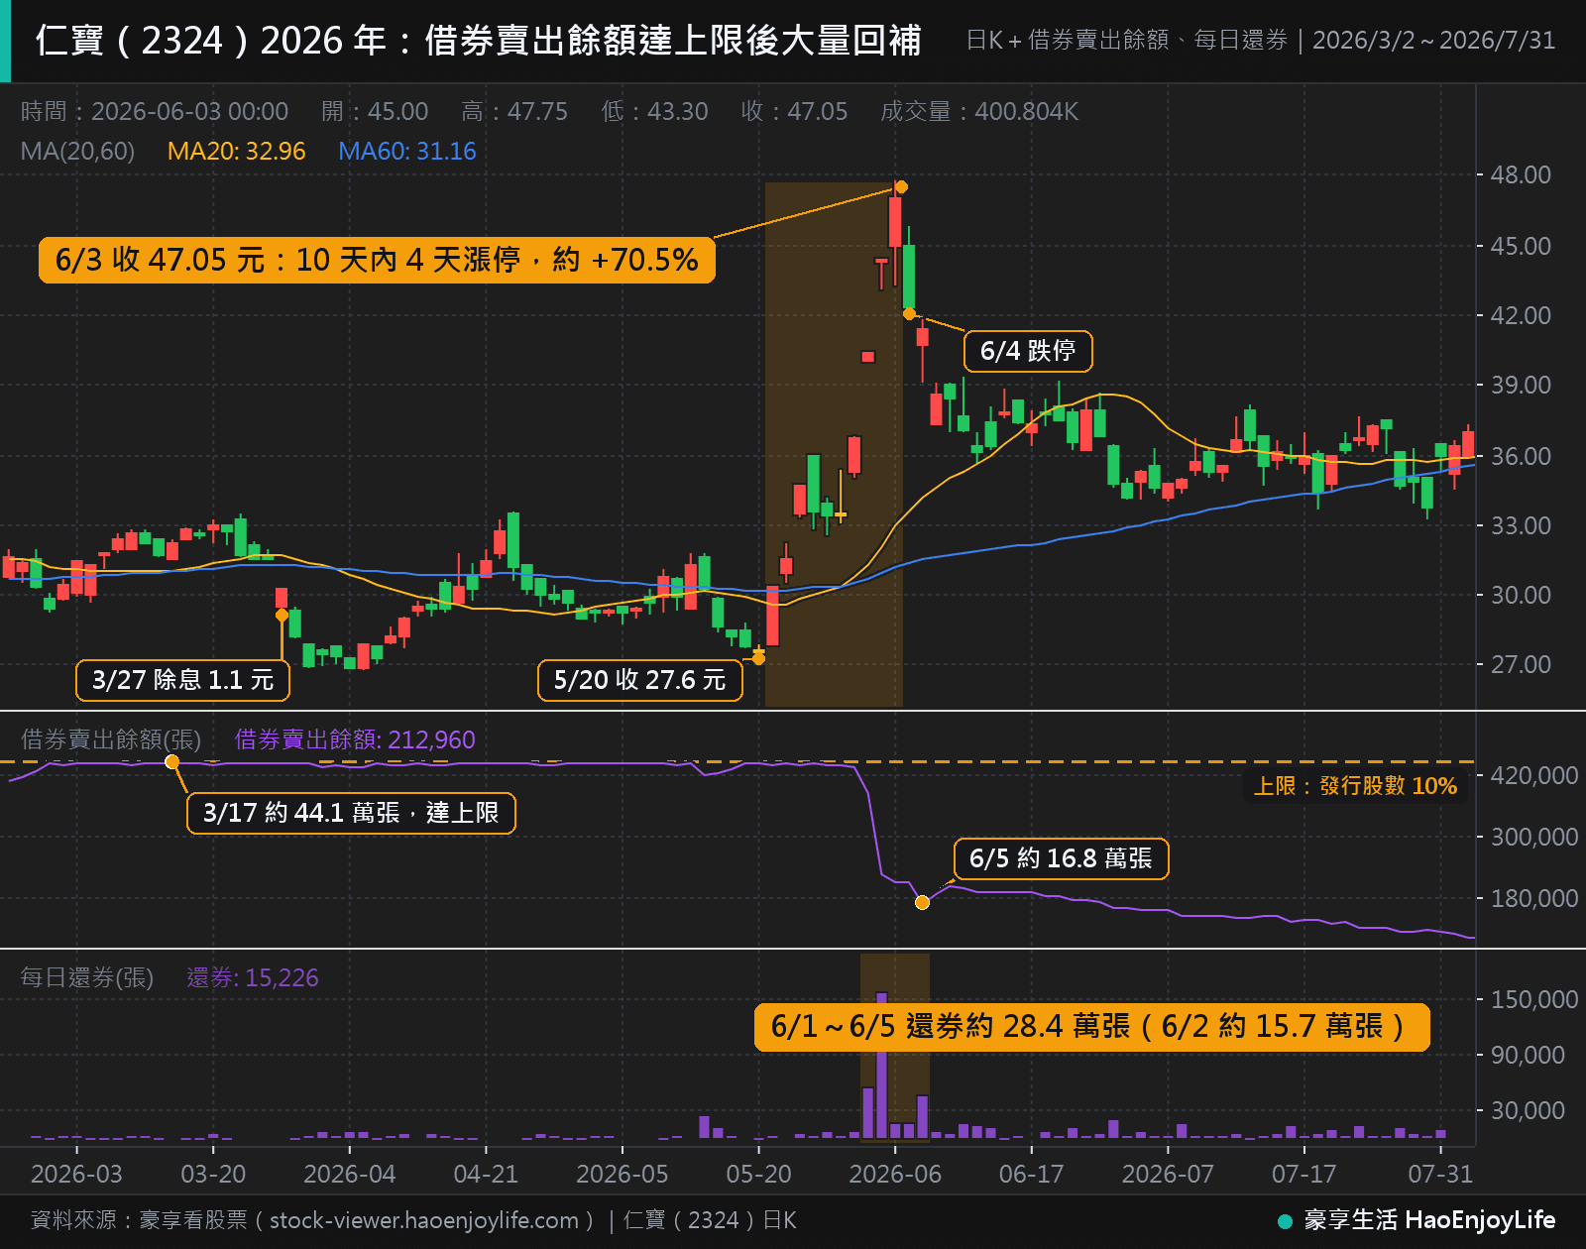1586x1249 pixels.
Task: Click the orange marker on 3/27 candle
Action: [x=282, y=616]
